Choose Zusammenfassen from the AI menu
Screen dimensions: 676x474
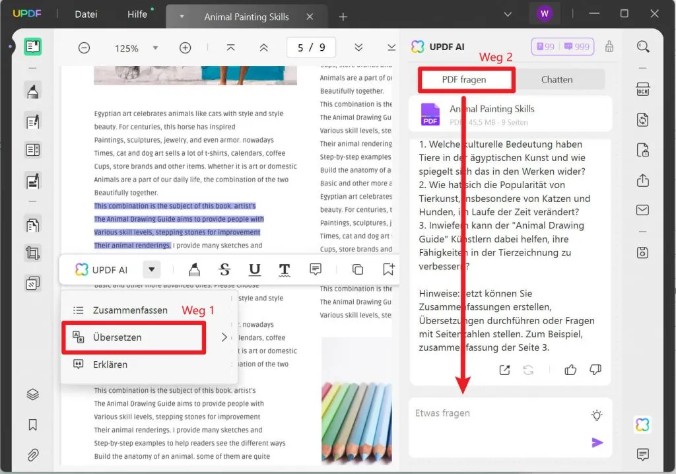coord(130,310)
